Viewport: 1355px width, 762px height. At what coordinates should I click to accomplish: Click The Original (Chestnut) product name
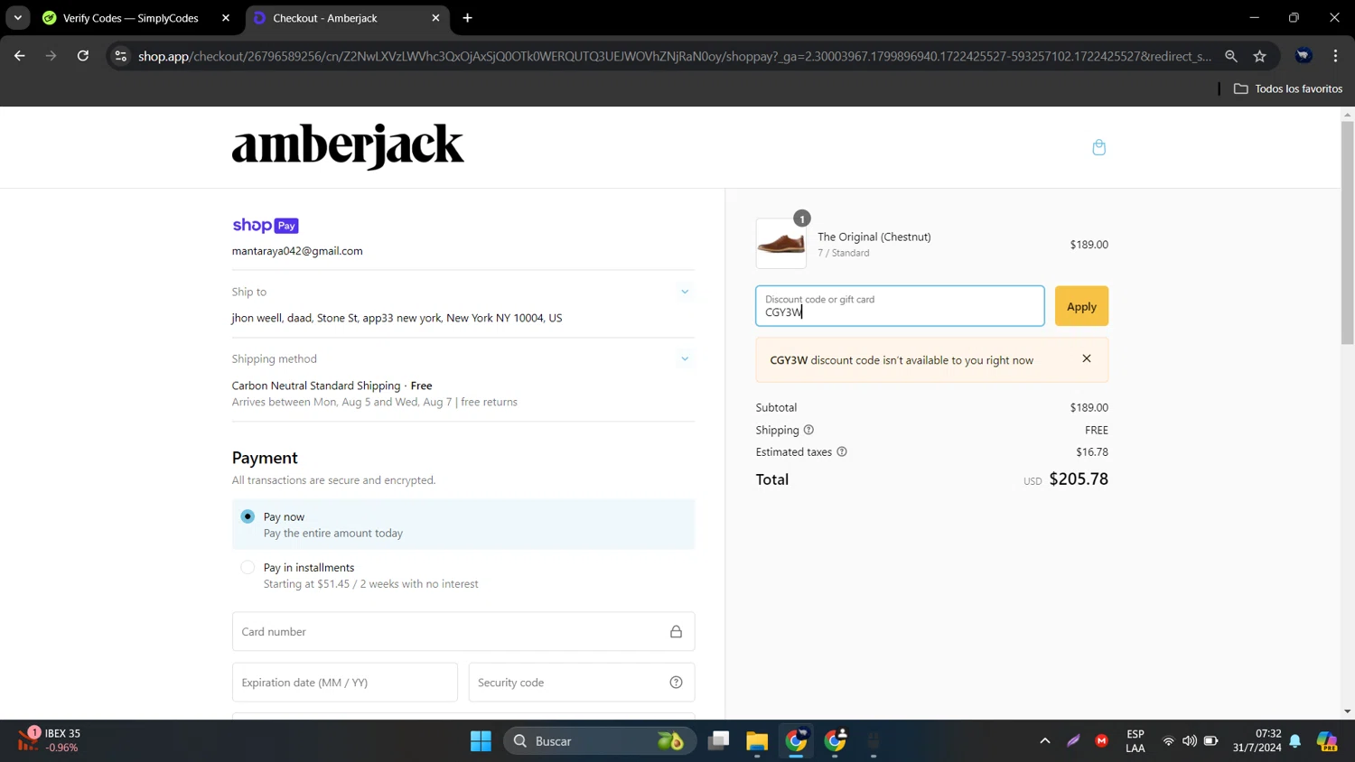pos(874,237)
